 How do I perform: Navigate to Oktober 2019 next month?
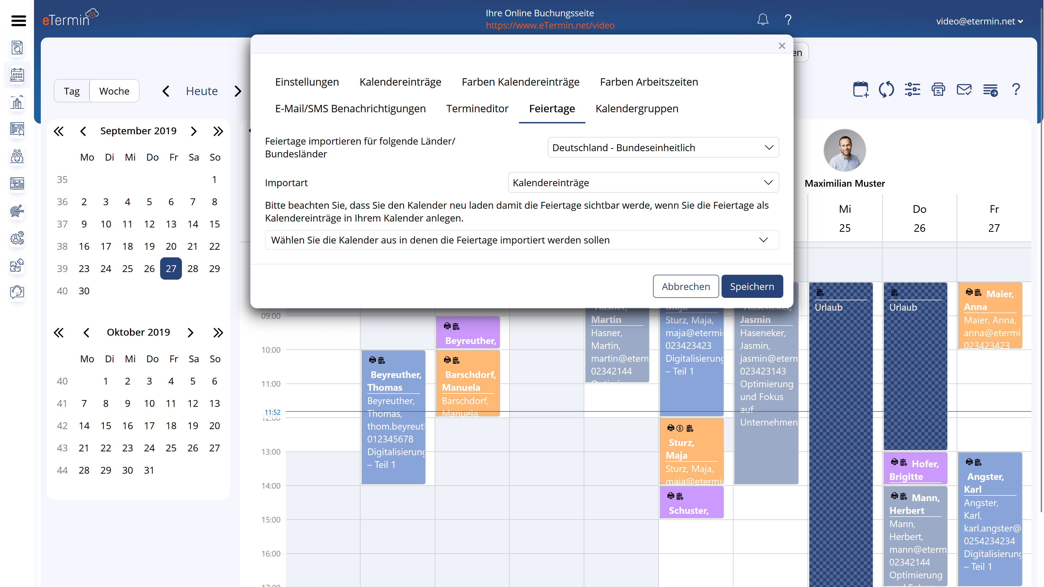click(193, 332)
